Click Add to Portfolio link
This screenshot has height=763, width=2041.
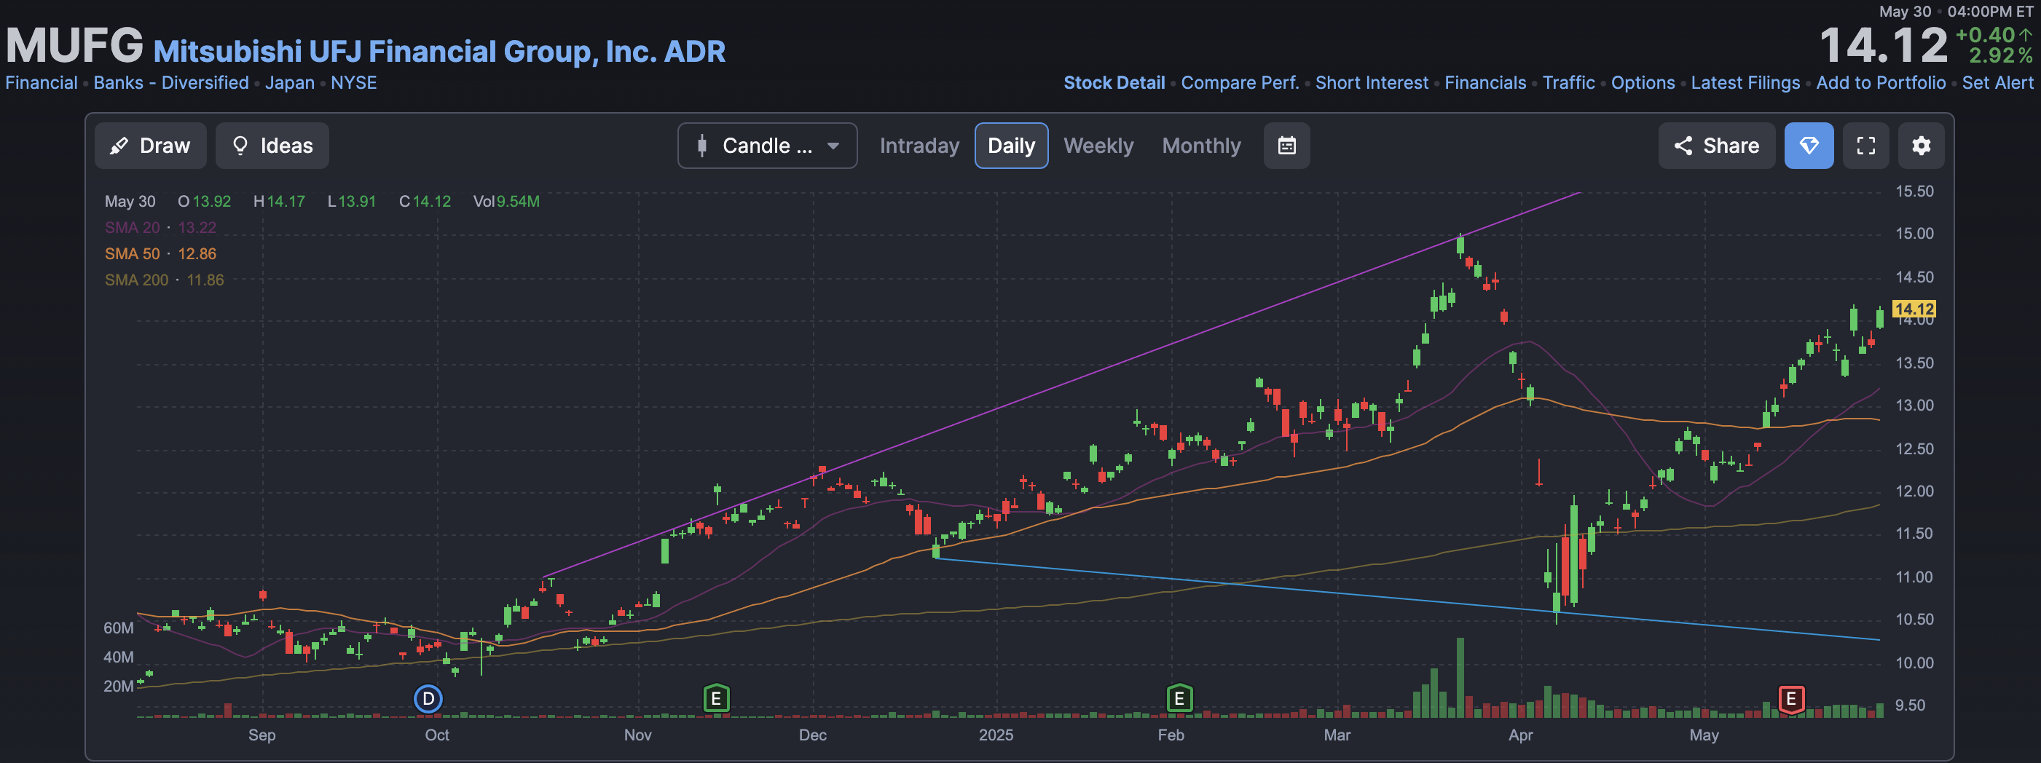coord(1881,82)
